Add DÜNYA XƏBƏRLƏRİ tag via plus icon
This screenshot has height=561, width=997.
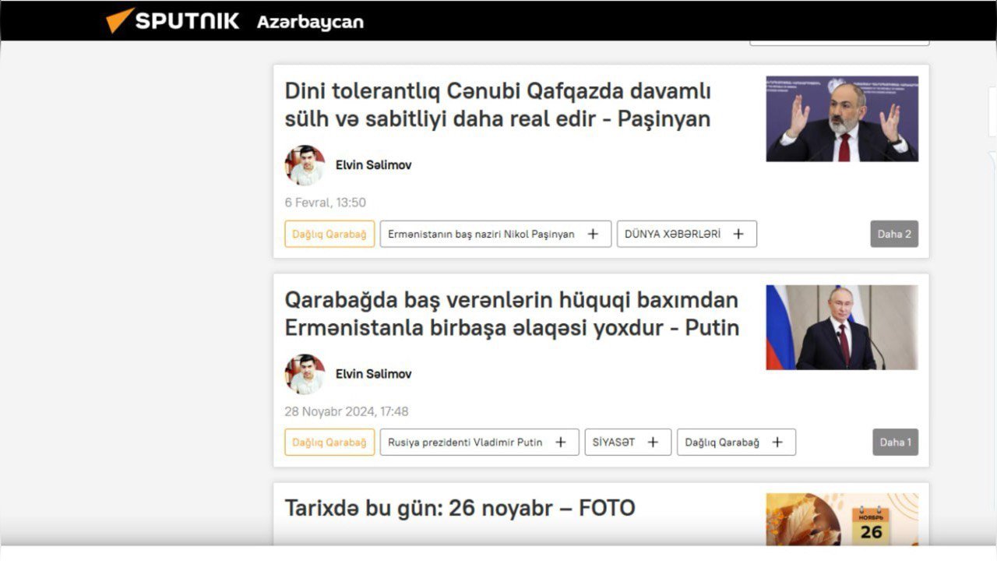point(738,234)
